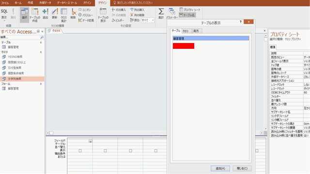Open the 外部データ ribbon tab

pyautogui.click(x=45, y=3)
